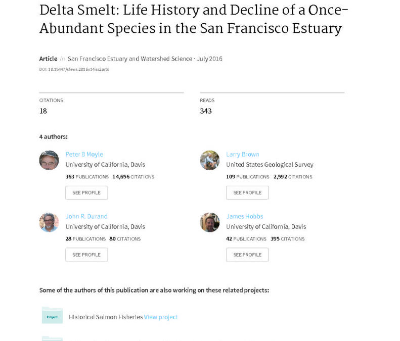Viewport: 400px width, 341px height.
Task: Click the Historical Salmon Fisheries project icon
Action: [52, 316]
